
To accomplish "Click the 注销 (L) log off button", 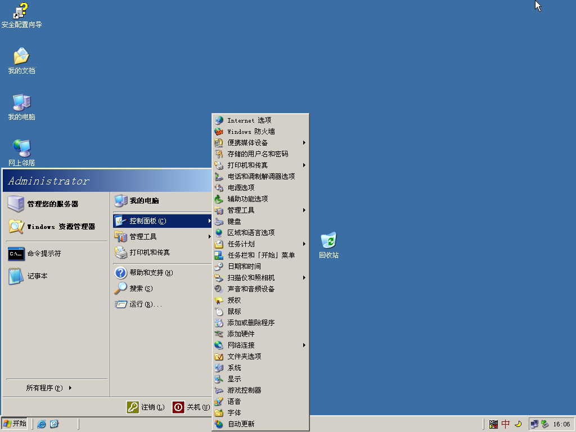I will point(146,407).
